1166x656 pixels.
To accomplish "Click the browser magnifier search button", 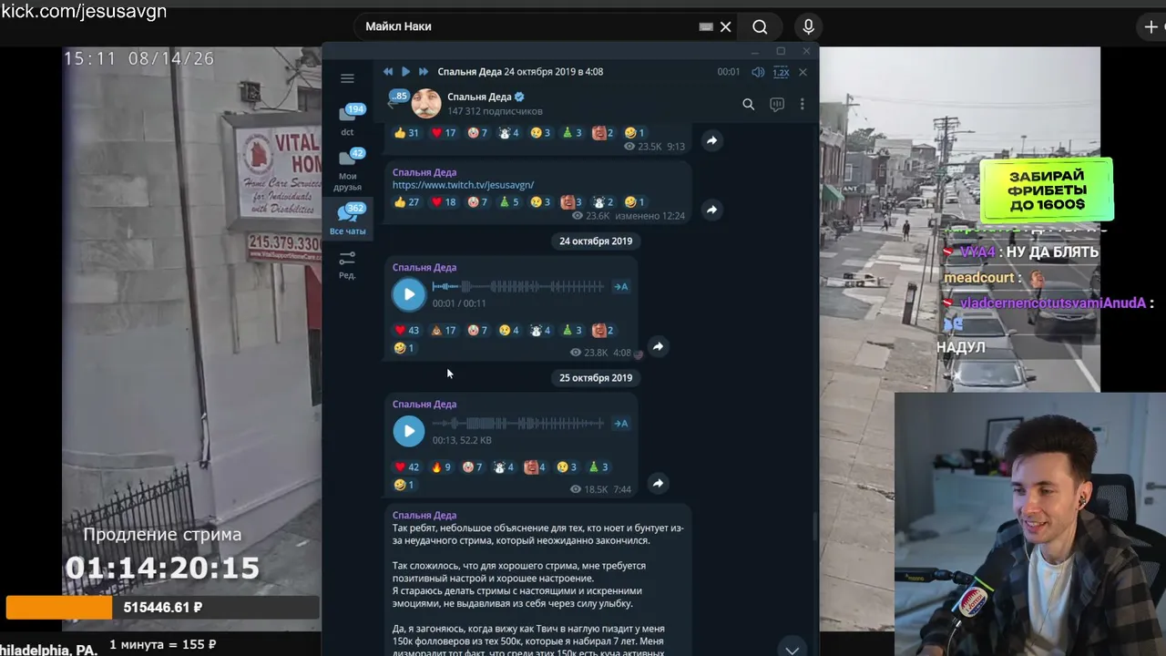I will pos(760,27).
